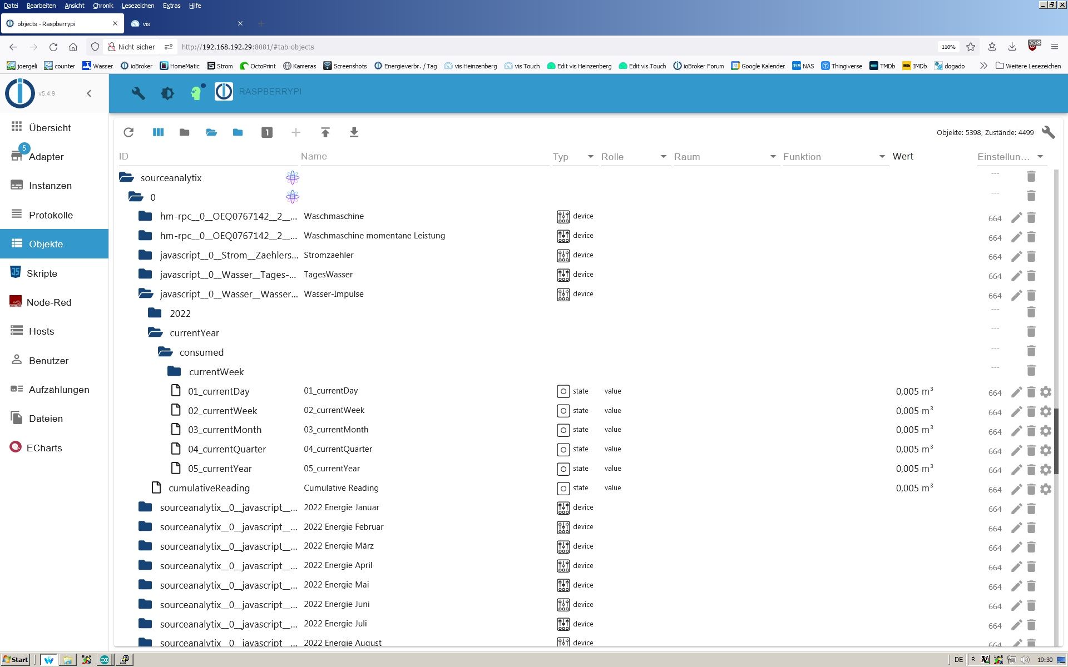
Task: Toggle theme brightness icon in header
Action: click(167, 93)
